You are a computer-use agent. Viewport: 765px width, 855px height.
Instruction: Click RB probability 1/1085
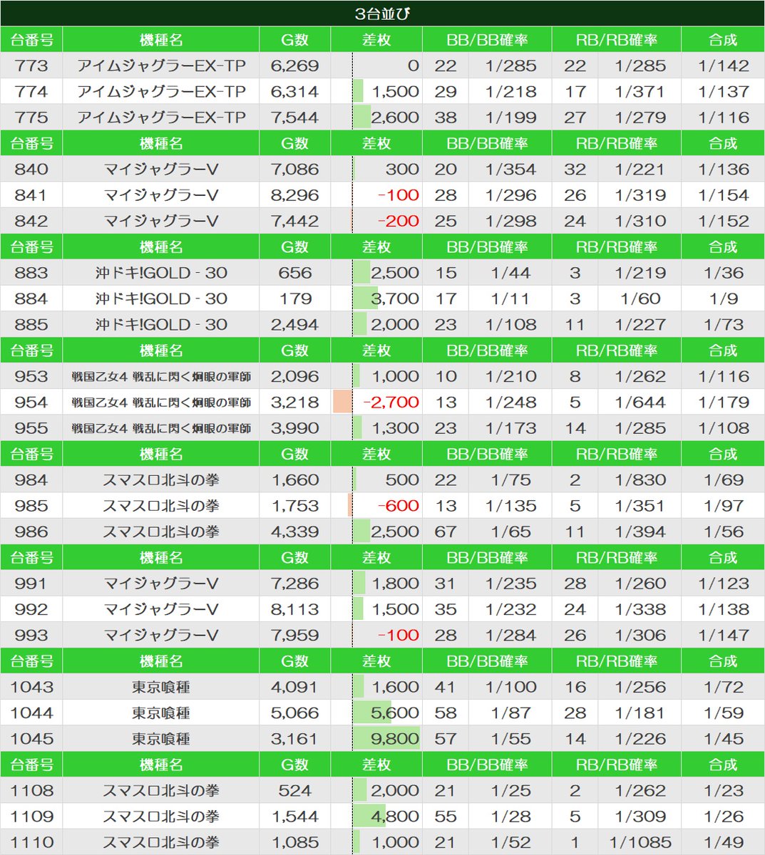tap(640, 842)
